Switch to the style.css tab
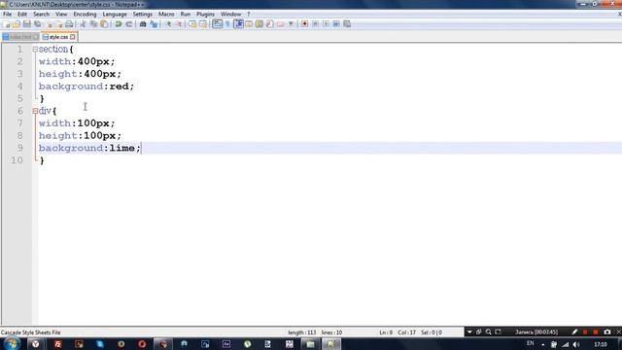 (58, 37)
